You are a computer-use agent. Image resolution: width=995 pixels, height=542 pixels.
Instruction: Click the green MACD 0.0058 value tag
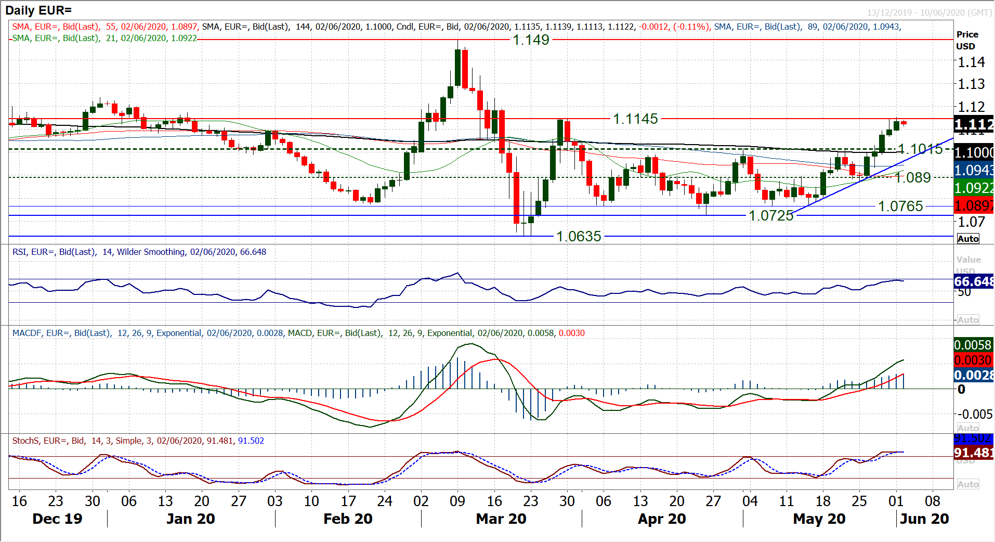pos(973,345)
